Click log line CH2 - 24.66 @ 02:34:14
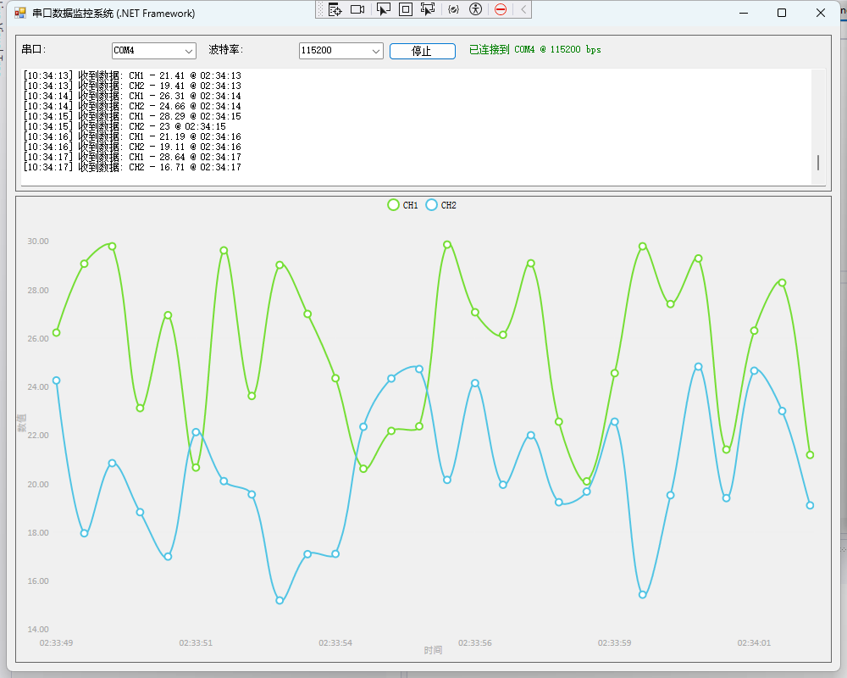The image size is (847, 678). tap(132, 106)
